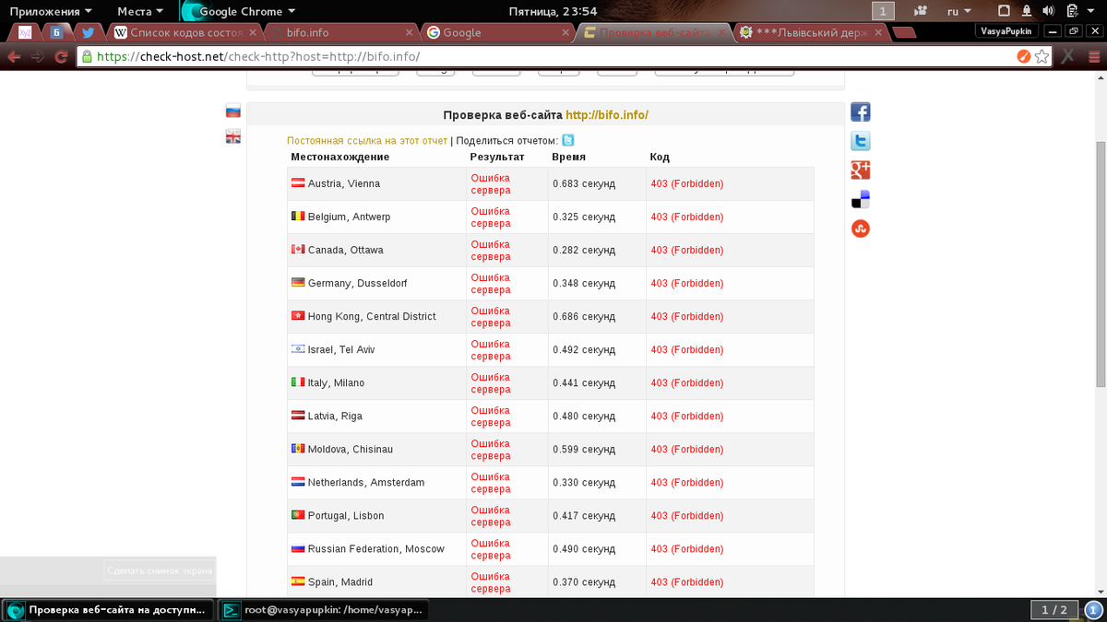Click the Russian Federation, Moscow location
1107x622 pixels.
click(x=375, y=549)
